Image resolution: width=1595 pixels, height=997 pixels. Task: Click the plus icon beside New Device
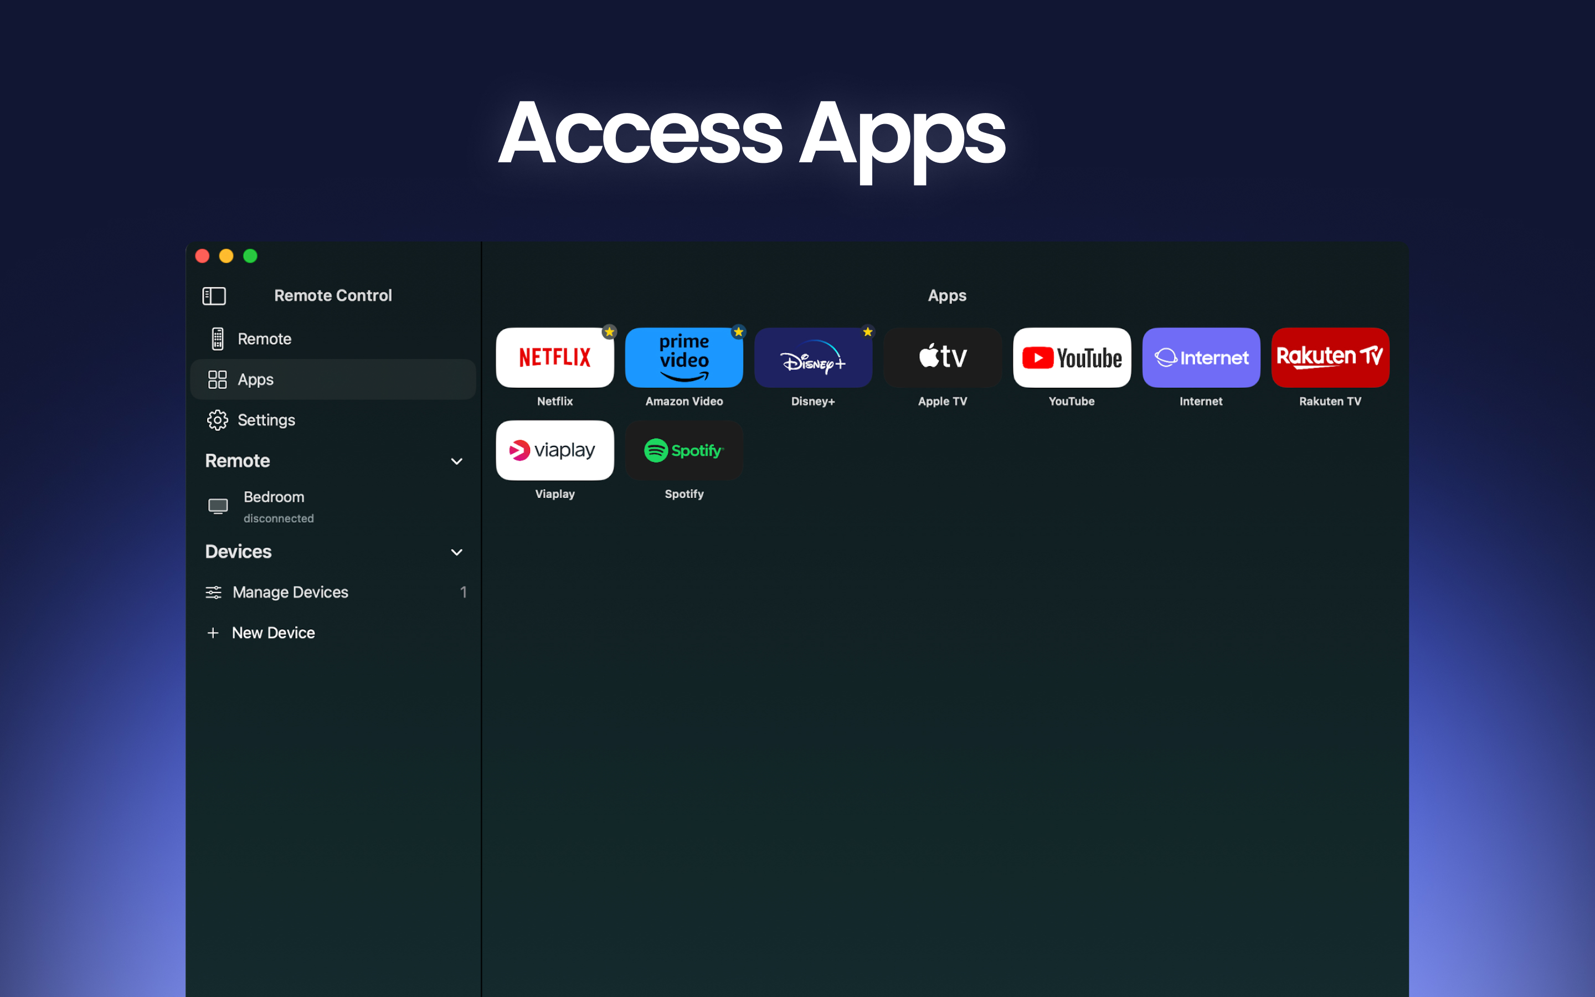coord(213,633)
